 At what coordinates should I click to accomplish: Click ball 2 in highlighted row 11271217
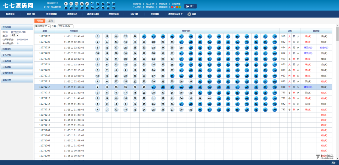(97, 87)
